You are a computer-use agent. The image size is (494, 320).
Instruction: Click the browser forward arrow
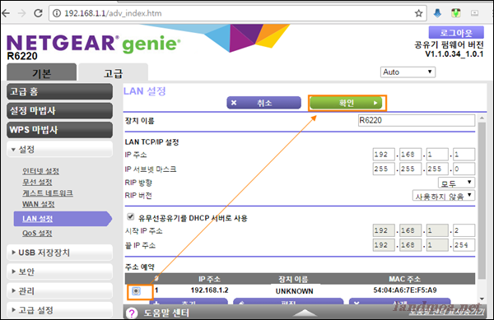(21, 13)
